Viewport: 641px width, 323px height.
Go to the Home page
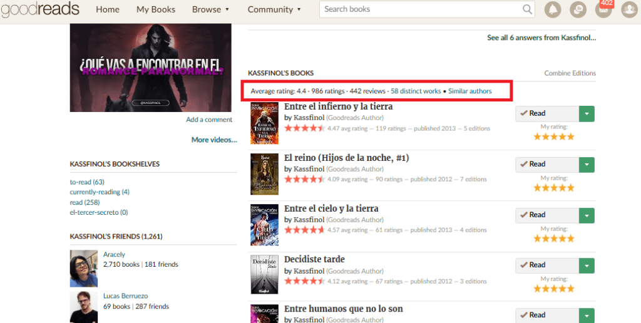108,9
